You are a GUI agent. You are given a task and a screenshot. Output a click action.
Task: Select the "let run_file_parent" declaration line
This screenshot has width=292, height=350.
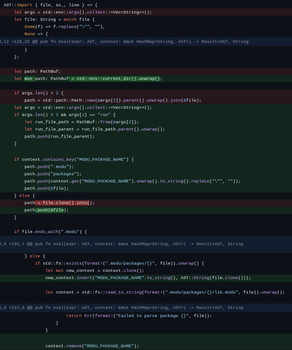point(94,129)
